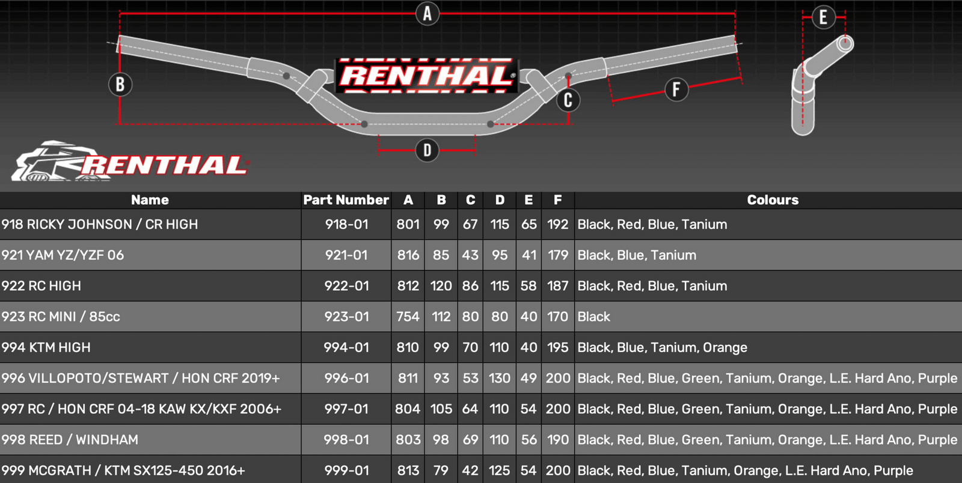962x483 pixels.
Task: Click the 923 RC Mini / 85cc row name
Action: point(61,317)
